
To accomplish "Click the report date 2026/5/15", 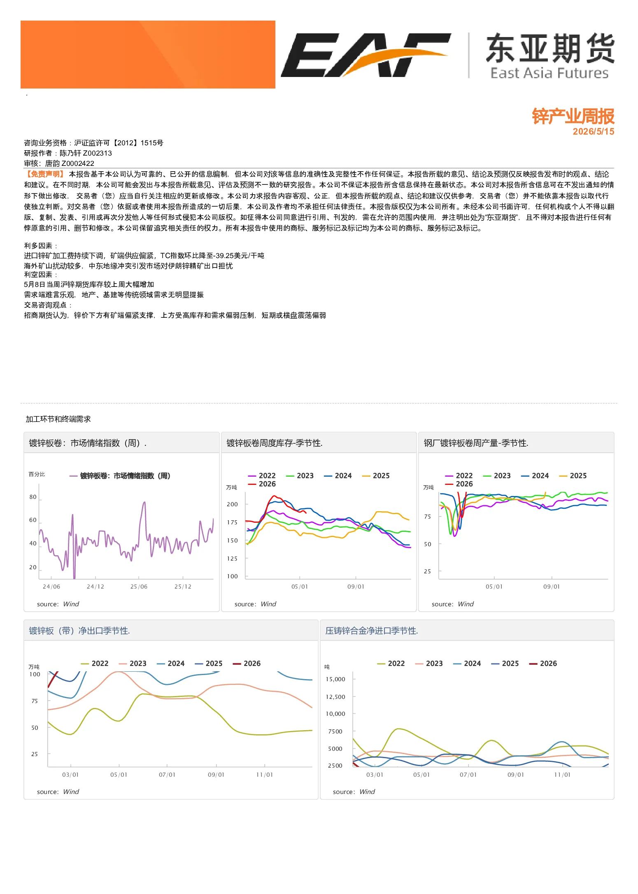I will [x=593, y=132].
